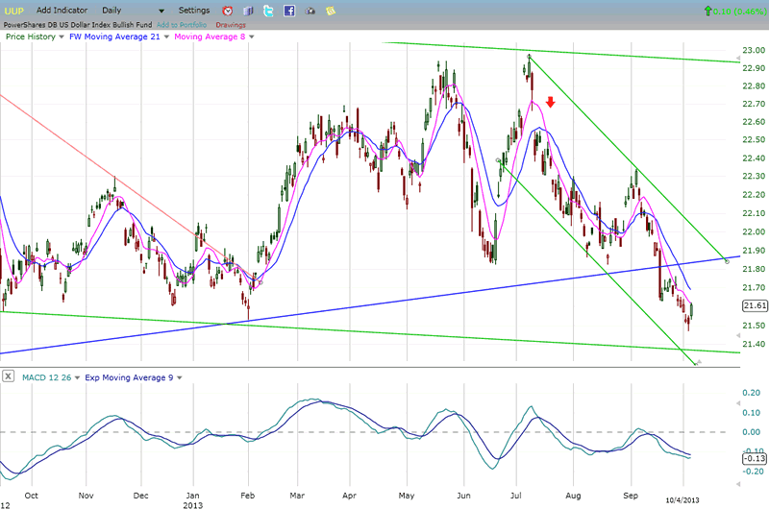Click the red down arrow marker
The height and width of the screenshot is (509, 769).
(x=550, y=102)
